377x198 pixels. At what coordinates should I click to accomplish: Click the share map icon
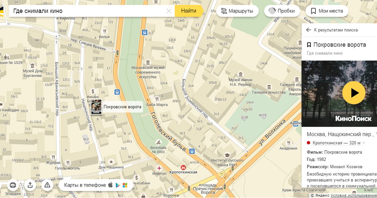pyautogui.click(x=30, y=185)
